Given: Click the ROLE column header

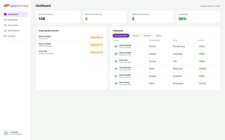Looking at the screenshot, I should tap(175, 41).
